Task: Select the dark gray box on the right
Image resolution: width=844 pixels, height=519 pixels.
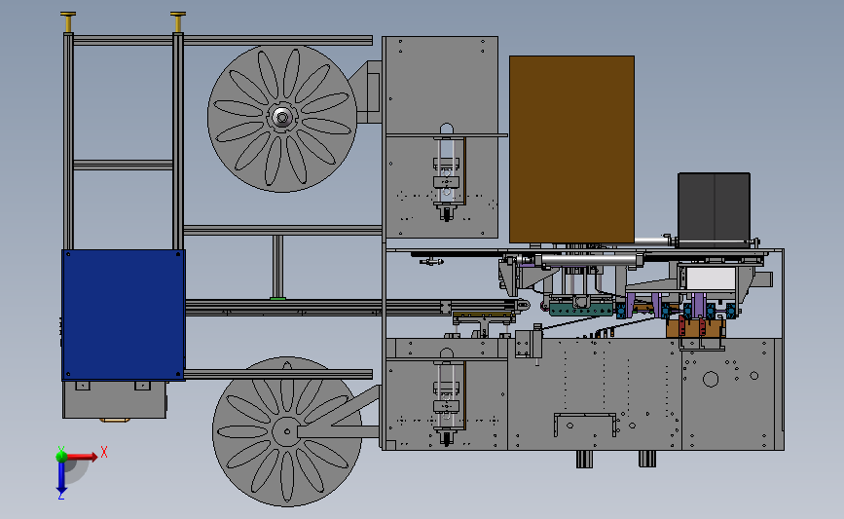Action: pyautogui.click(x=714, y=209)
